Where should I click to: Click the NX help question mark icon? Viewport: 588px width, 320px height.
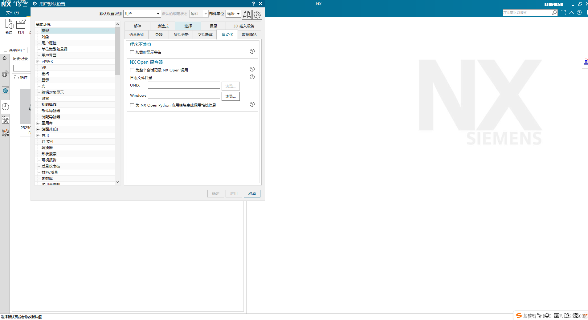tap(579, 13)
